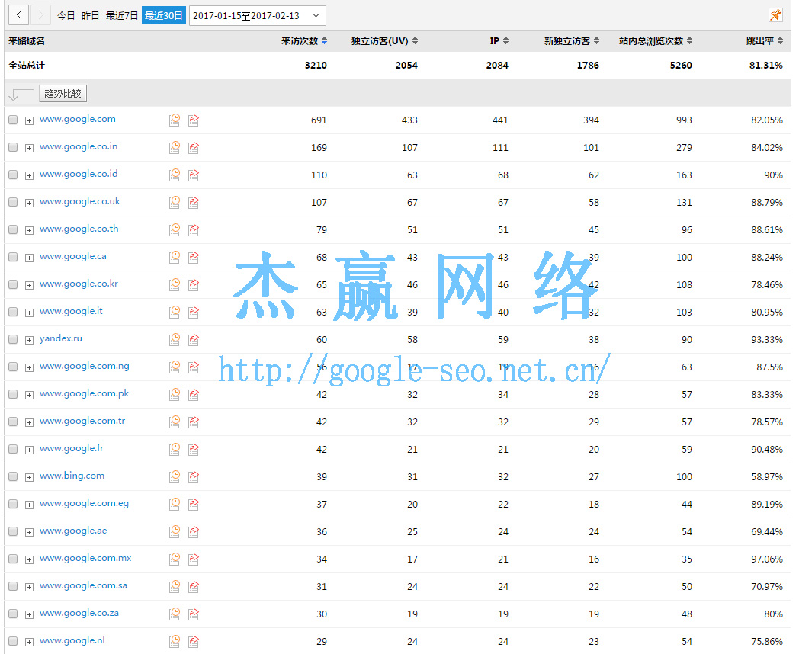Open history trend icon for yandex.ru
Screen dimensions: 799x654
[175, 340]
